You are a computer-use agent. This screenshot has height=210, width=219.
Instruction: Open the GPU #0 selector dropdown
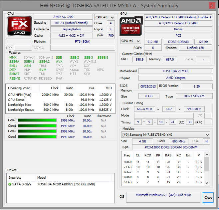(130, 41)
